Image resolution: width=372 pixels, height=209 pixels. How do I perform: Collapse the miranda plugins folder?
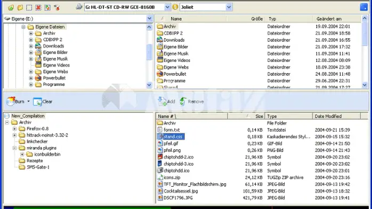15,148
